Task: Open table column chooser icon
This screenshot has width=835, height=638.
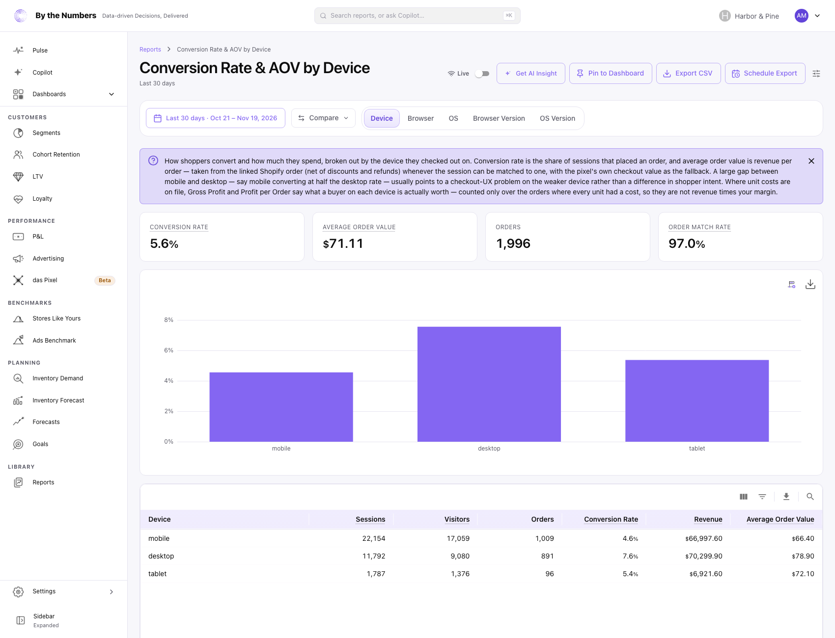Action: tap(744, 497)
